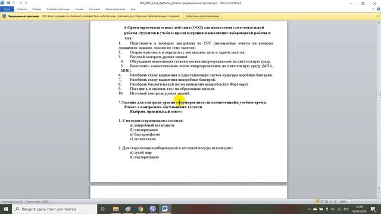381x214 pixels.
Task: Open the Windows Start menu
Action: 6,209
